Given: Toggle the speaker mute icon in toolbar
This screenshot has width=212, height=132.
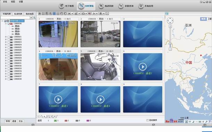Looking at the screenshot, I should pyautogui.click(x=90, y=14).
